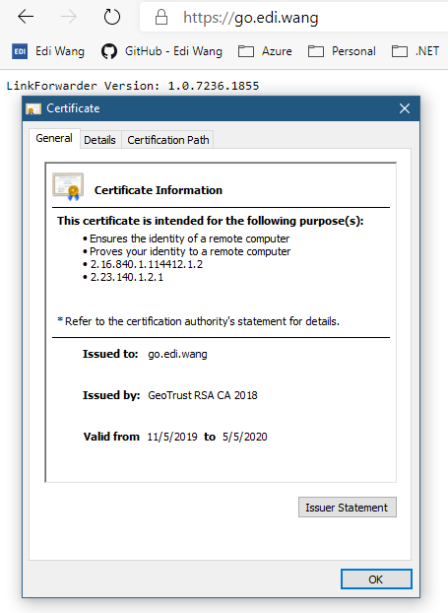Open the Issuer Statement

348,508
